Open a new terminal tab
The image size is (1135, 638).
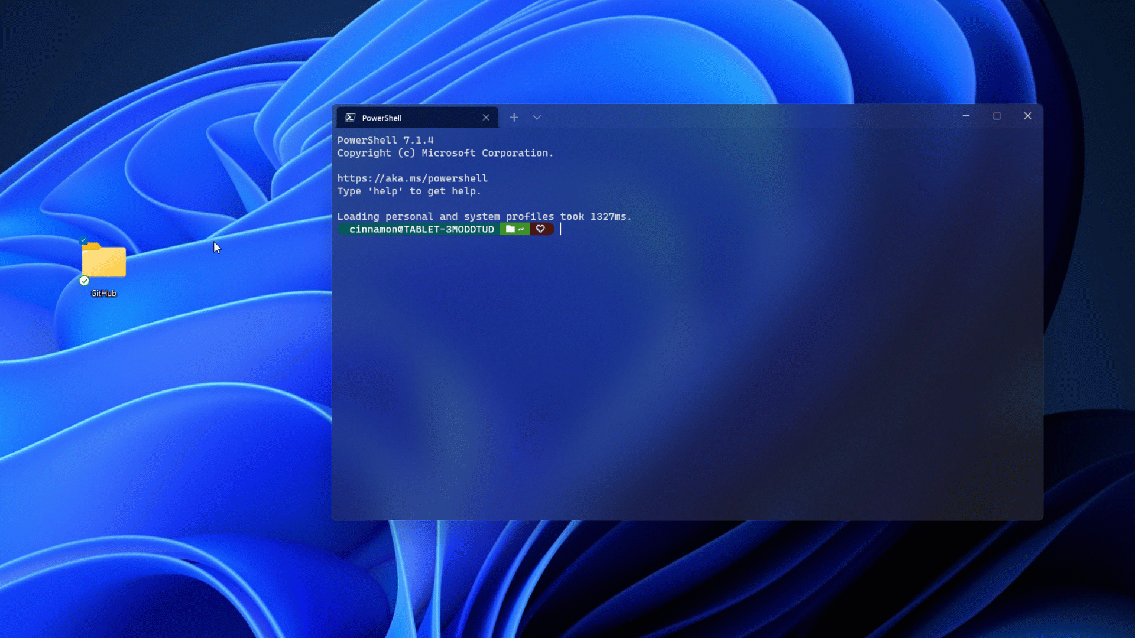pos(514,117)
